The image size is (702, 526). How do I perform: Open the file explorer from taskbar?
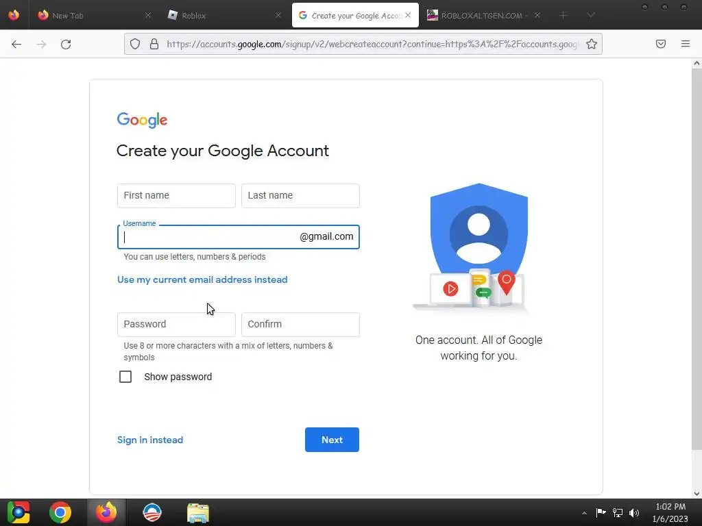(x=198, y=512)
